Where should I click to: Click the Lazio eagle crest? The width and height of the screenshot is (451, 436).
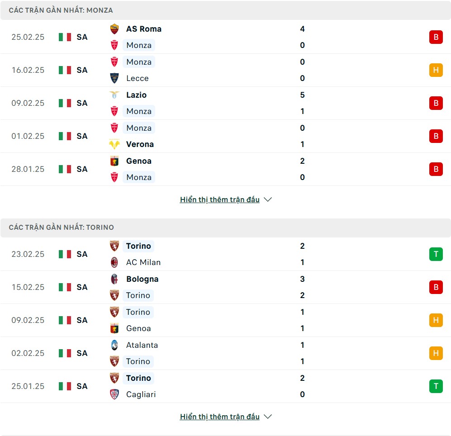point(114,95)
